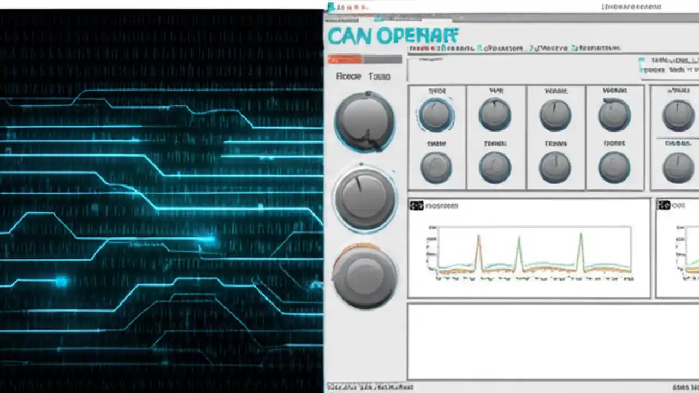Click the CAN OPENER title heading
The height and width of the screenshot is (393, 699).
point(392,36)
